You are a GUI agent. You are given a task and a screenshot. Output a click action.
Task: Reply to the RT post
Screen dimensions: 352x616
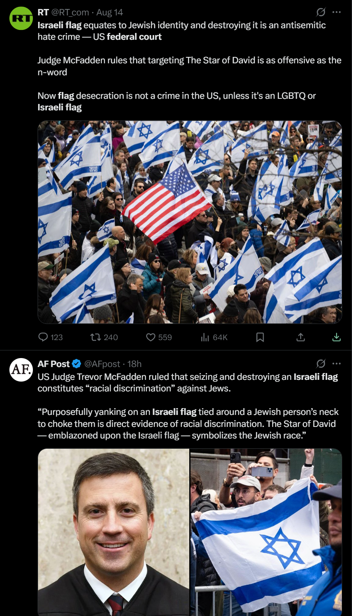pyautogui.click(x=50, y=337)
